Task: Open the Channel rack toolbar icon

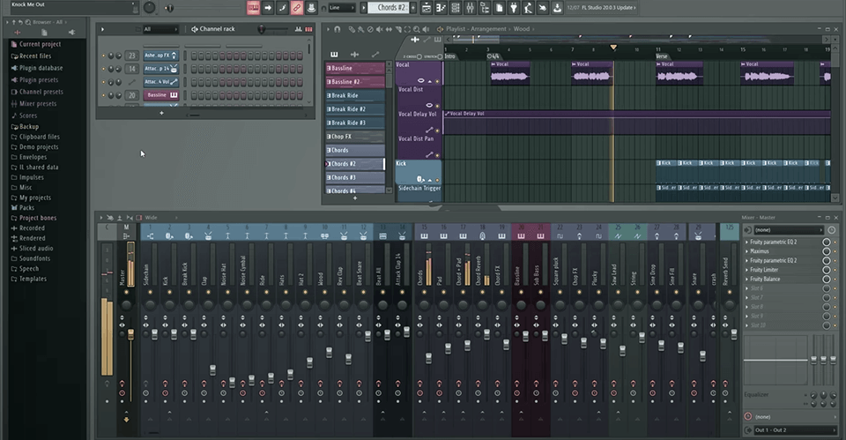Action: point(456,8)
